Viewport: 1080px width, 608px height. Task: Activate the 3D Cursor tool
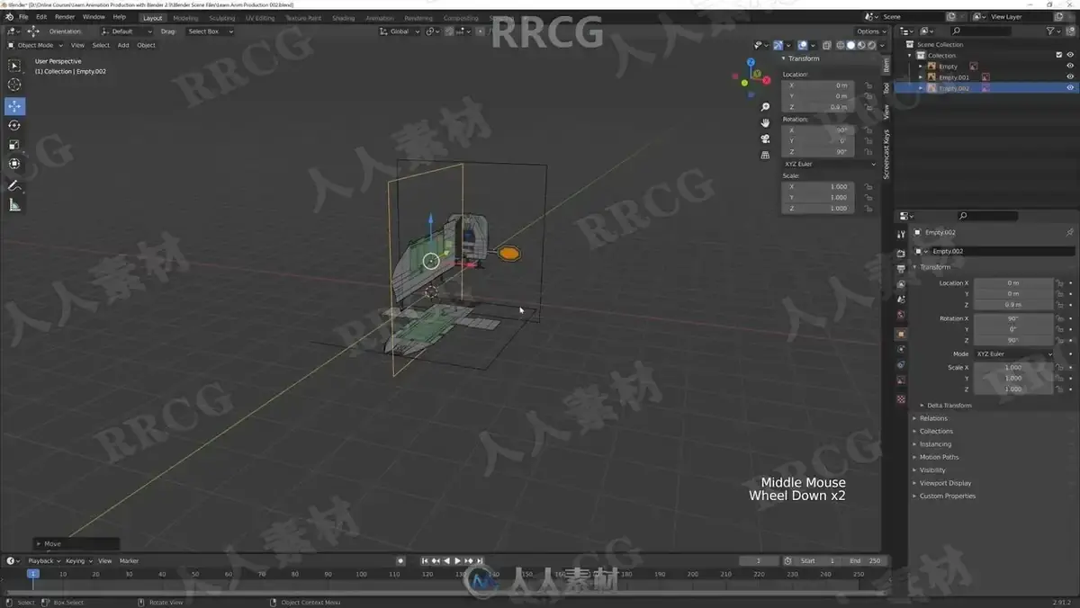pos(14,85)
